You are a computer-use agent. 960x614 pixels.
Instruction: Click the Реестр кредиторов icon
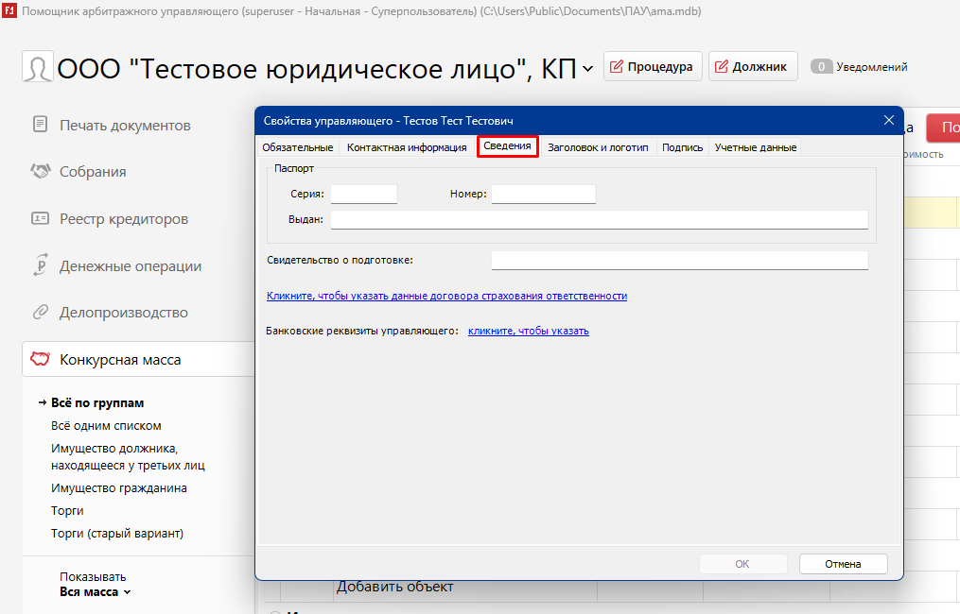tap(40, 219)
